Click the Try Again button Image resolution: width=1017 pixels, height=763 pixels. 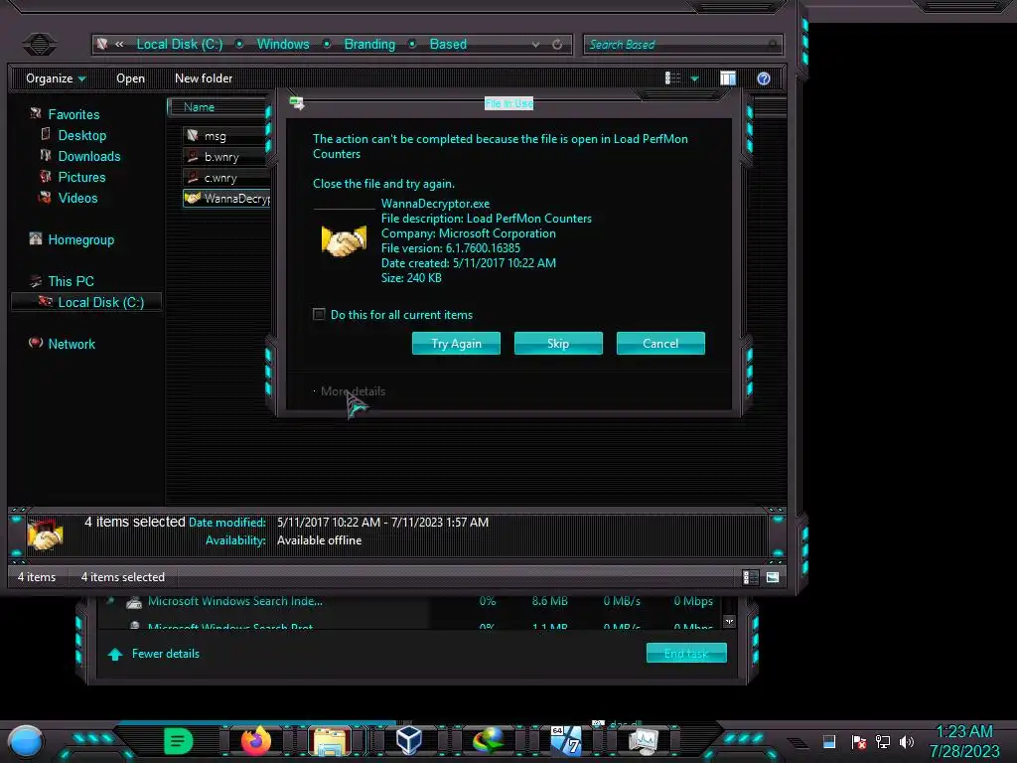[456, 343]
